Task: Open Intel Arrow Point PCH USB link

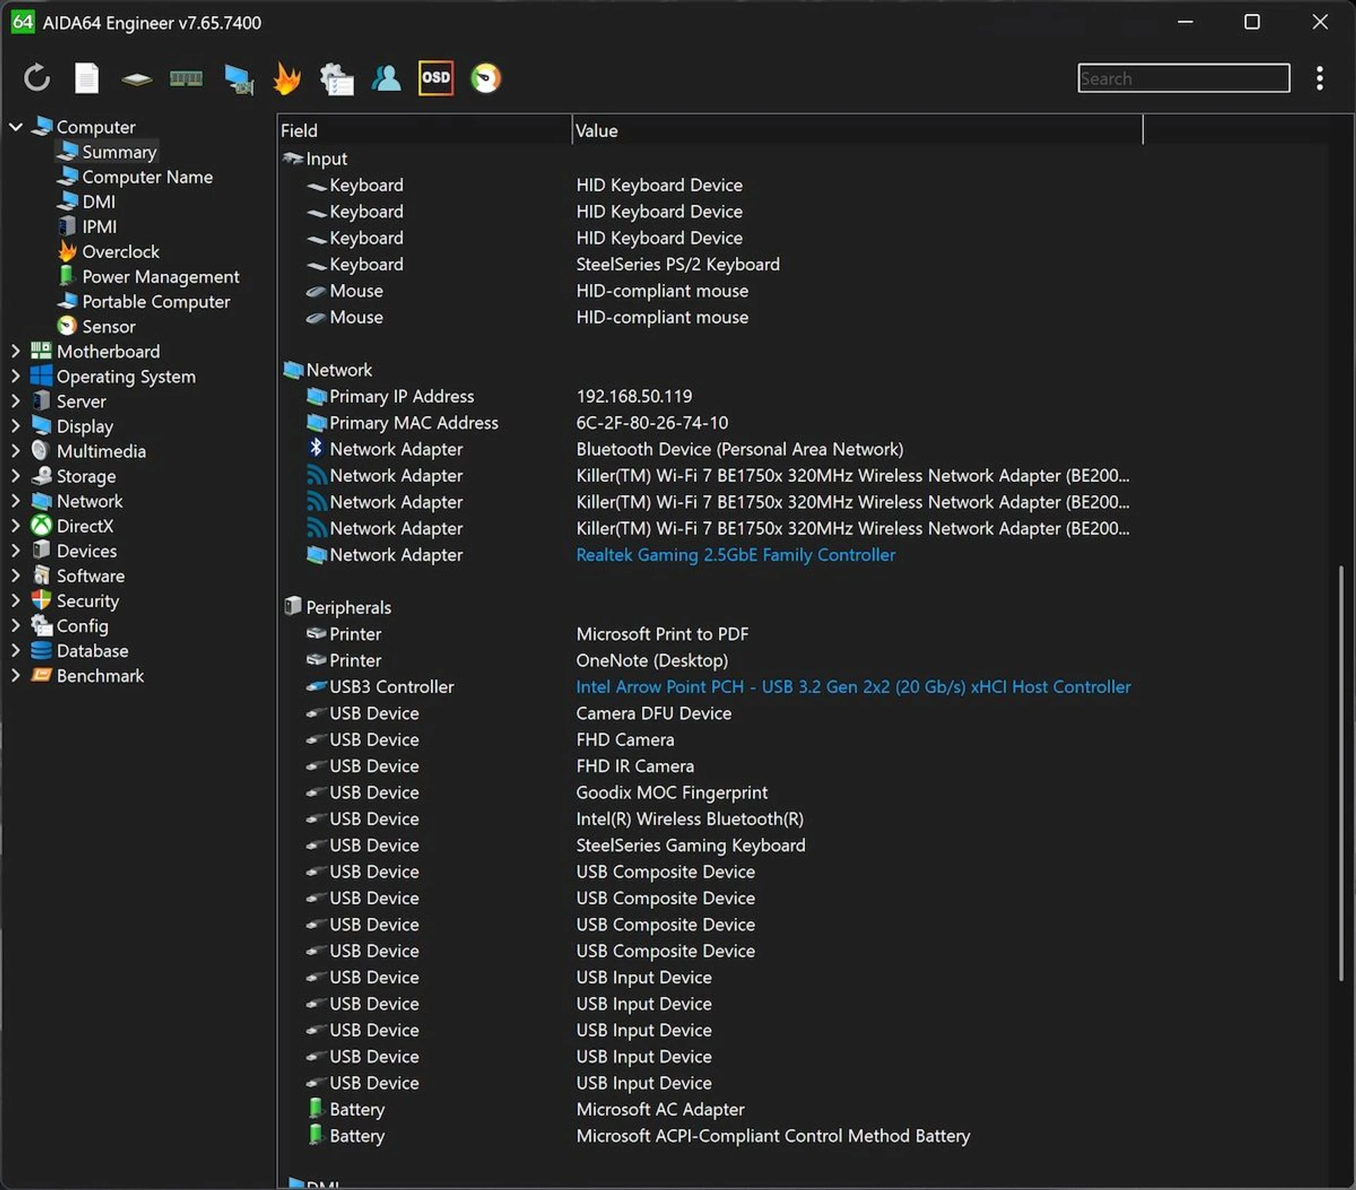Action: pyautogui.click(x=853, y=686)
